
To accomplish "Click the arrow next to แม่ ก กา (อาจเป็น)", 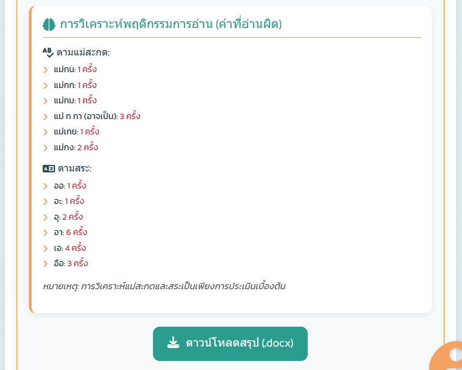I will 46,116.
